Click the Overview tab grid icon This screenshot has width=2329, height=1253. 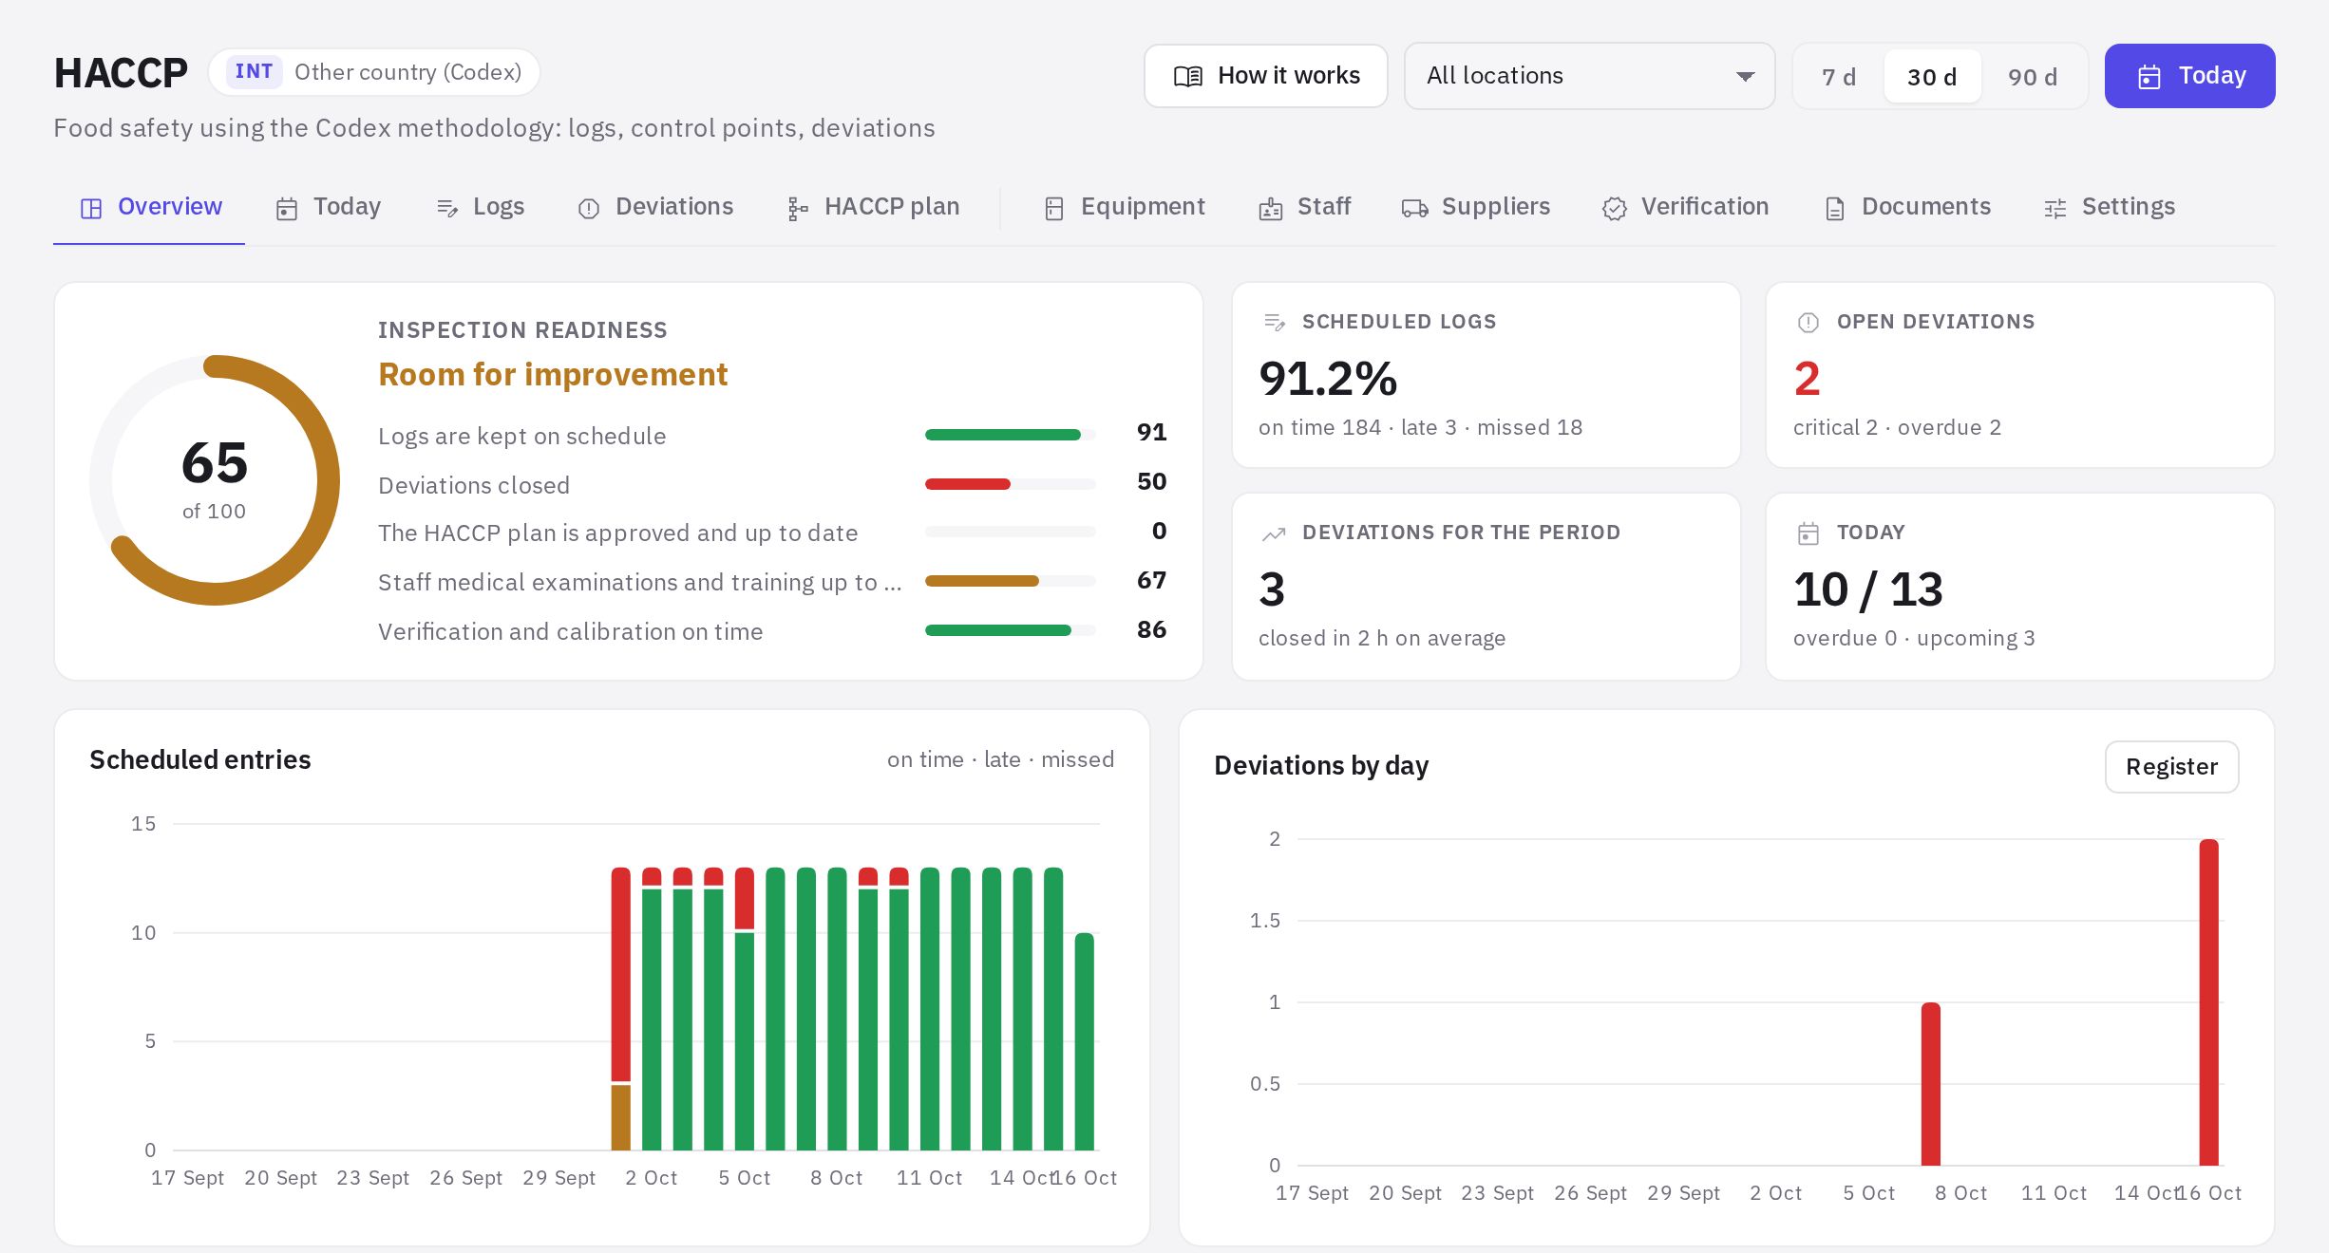point(91,208)
